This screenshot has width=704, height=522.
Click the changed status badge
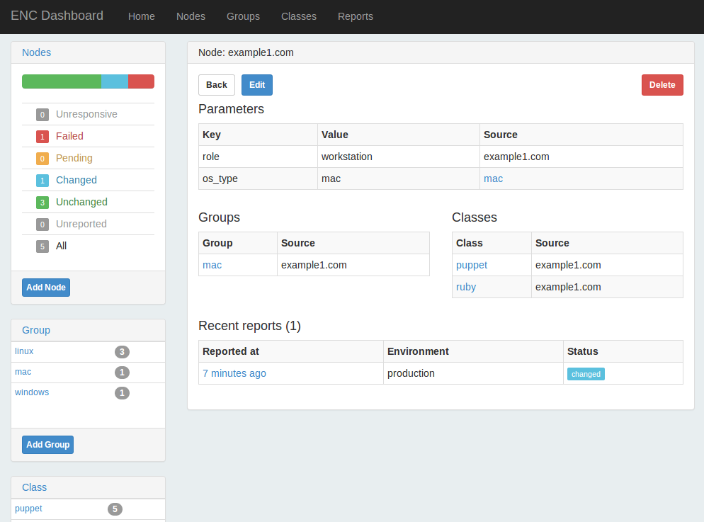click(586, 374)
